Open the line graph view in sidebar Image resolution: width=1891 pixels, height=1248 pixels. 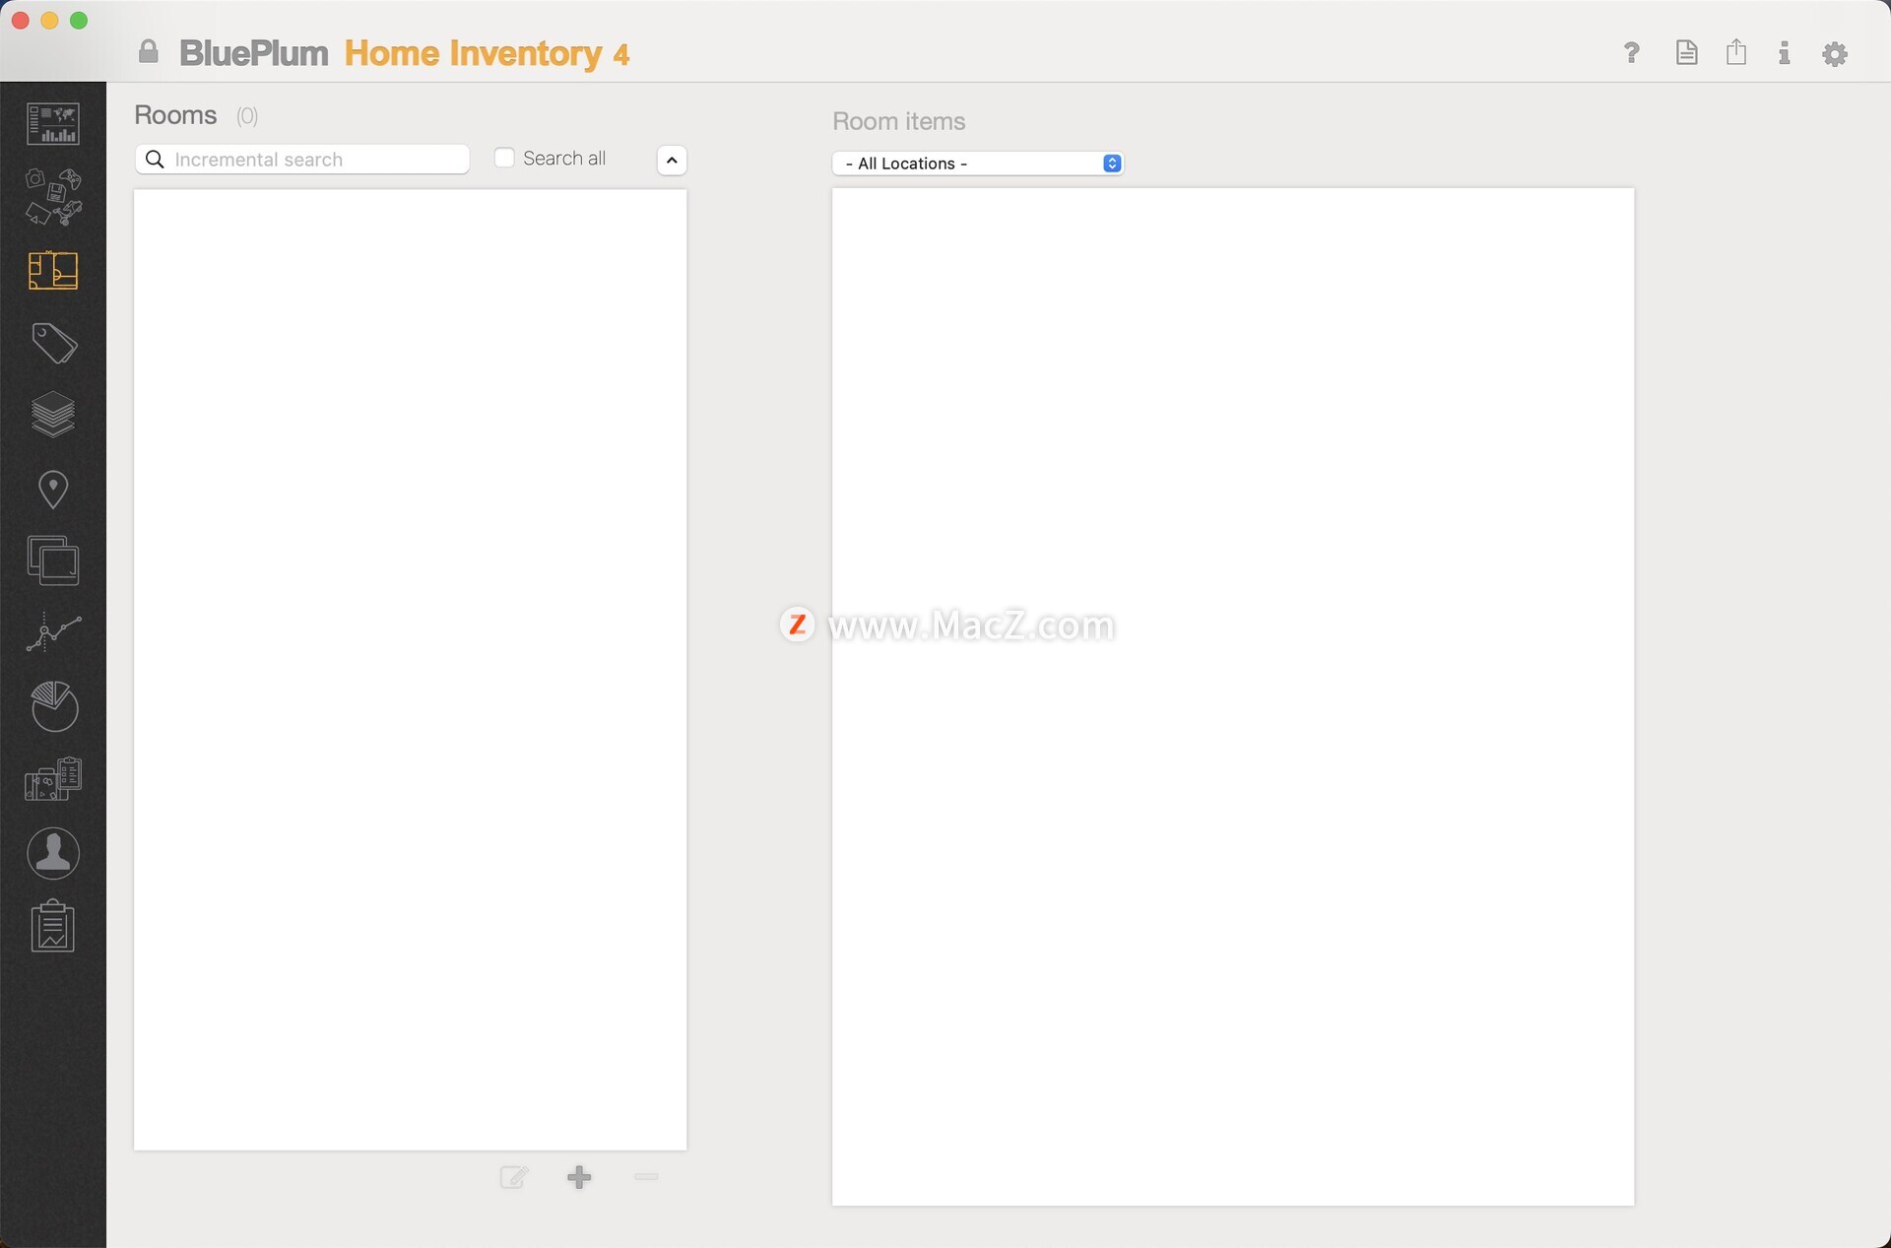53,633
